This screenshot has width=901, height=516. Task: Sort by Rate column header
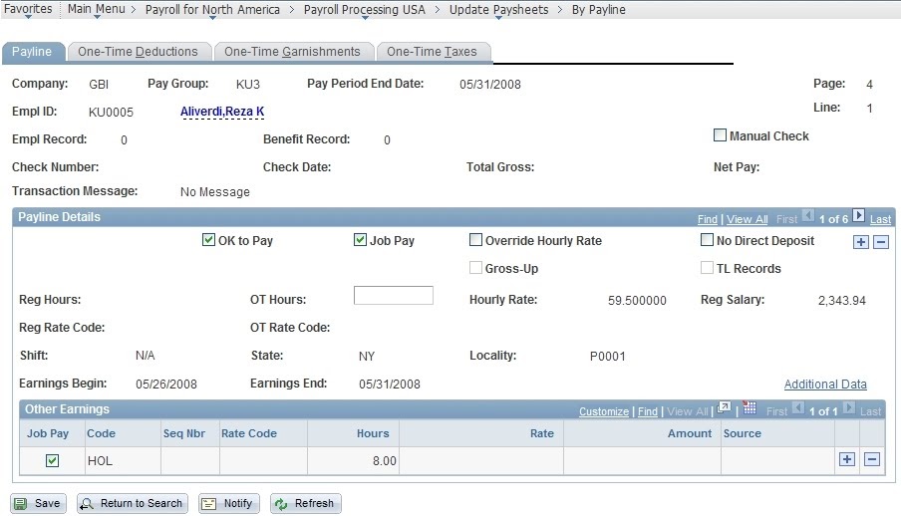pos(542,433)
